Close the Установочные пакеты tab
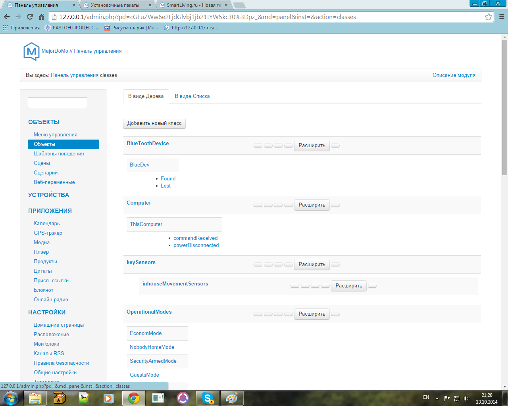508x406 pixels. click(150, 5)
